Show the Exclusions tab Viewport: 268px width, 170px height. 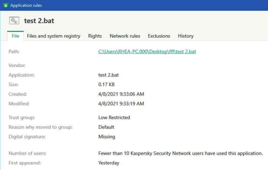point(159,36)
